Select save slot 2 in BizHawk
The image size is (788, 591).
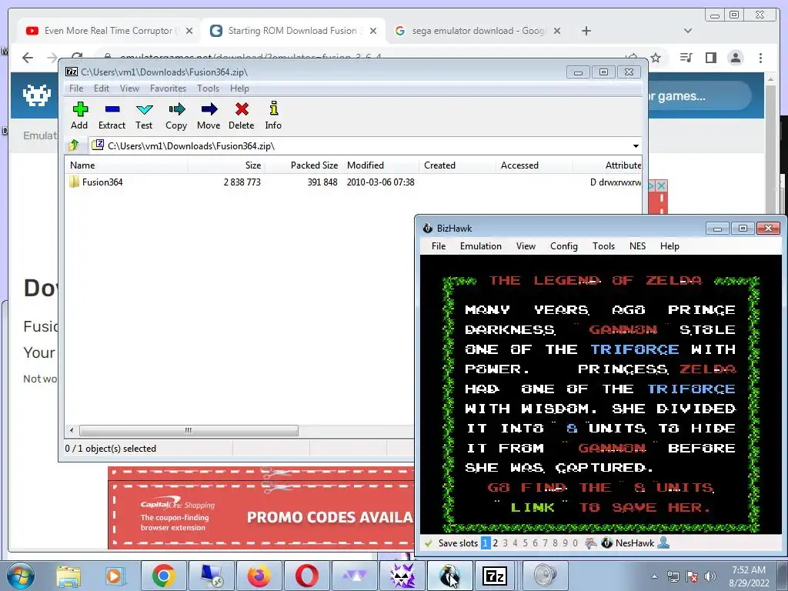coord(496,543)
